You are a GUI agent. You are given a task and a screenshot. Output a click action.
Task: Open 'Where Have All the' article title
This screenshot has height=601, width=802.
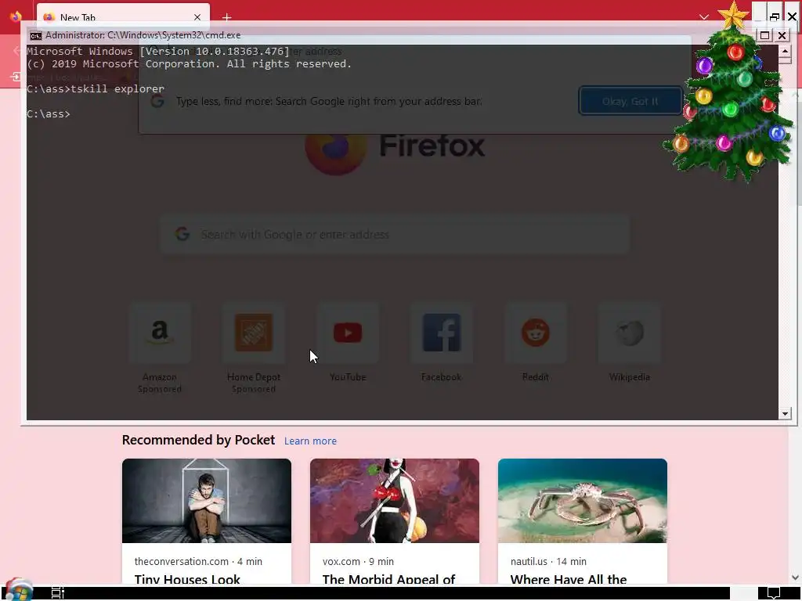[x=569, y=580]
